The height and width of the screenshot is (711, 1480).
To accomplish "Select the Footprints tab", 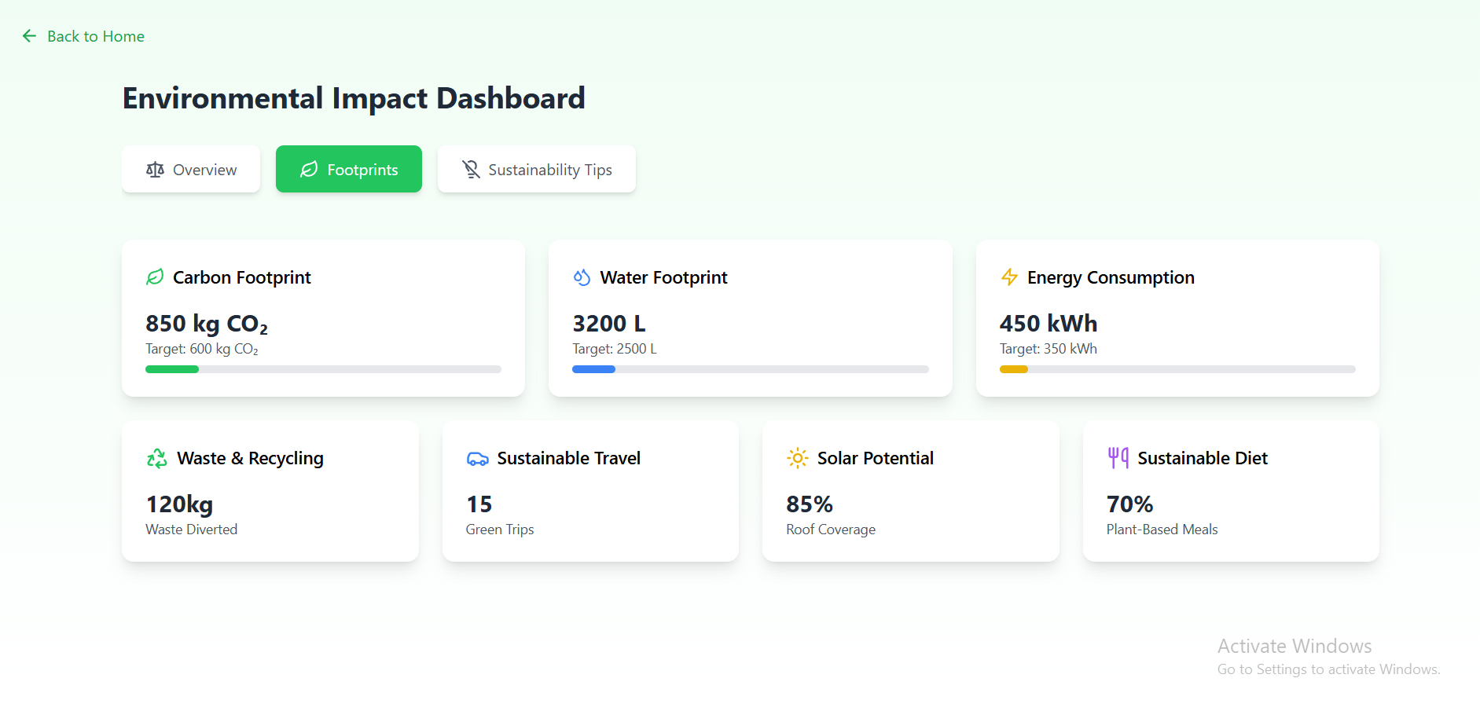I will tap(349, 170).
